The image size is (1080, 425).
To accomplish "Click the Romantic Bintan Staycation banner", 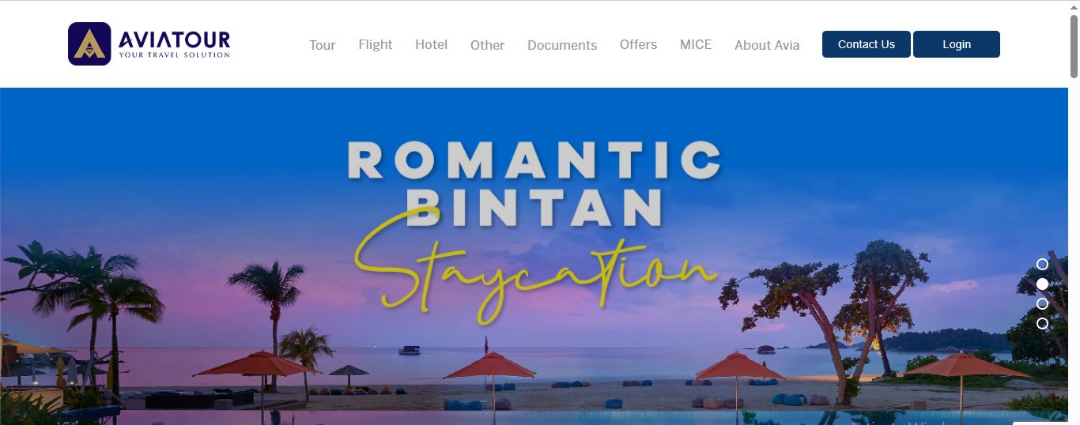I will coord(534,256).
